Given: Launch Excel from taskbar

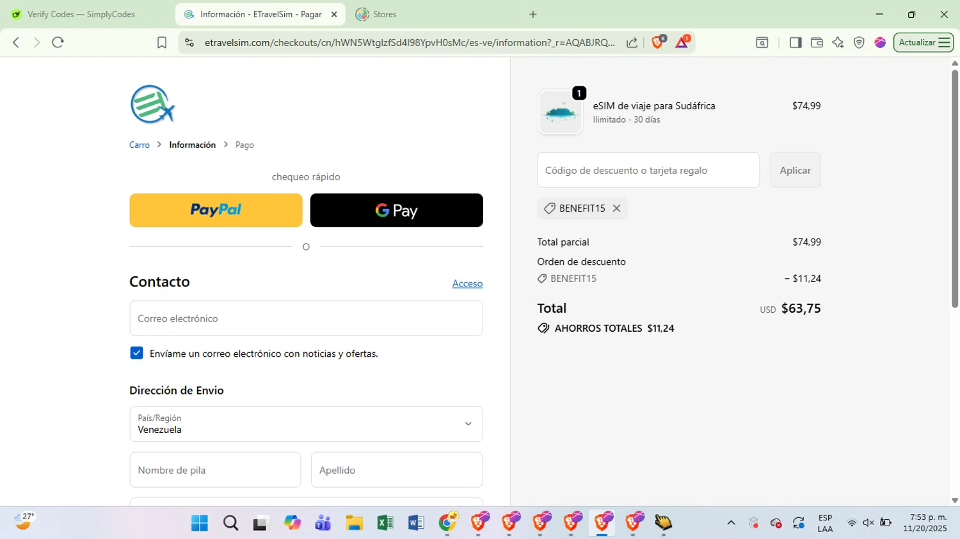Looking at the screenshot, I should coord(385,523).
